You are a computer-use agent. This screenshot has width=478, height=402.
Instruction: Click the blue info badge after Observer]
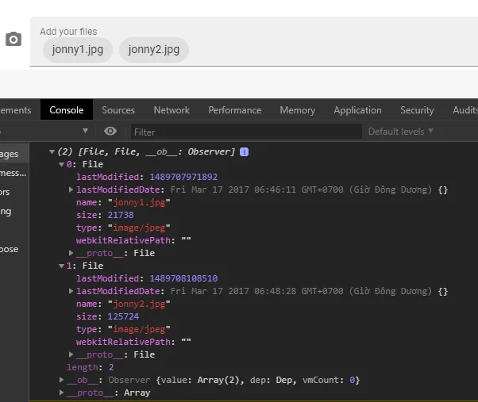pos(245,151)
